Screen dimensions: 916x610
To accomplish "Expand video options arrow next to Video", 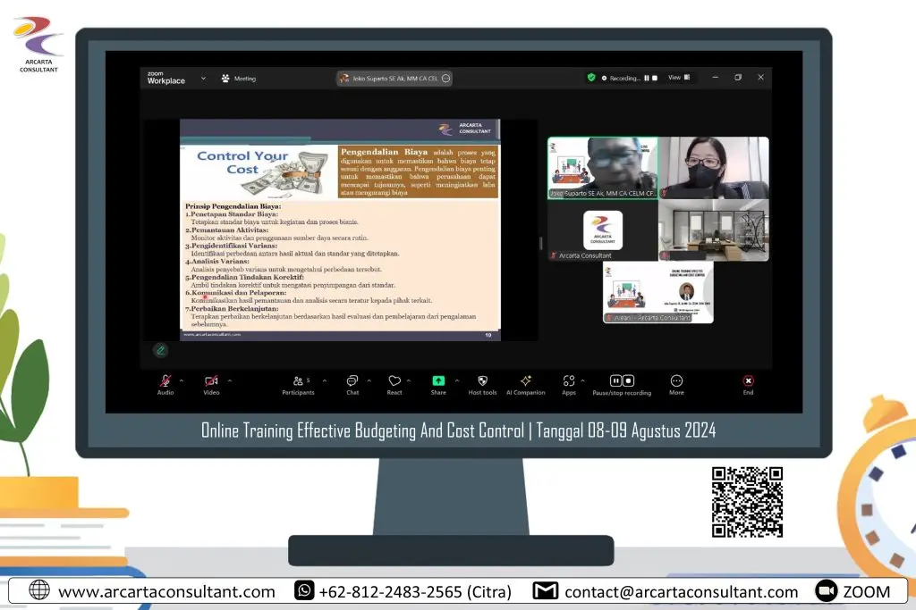I will [x=230, y=380].
